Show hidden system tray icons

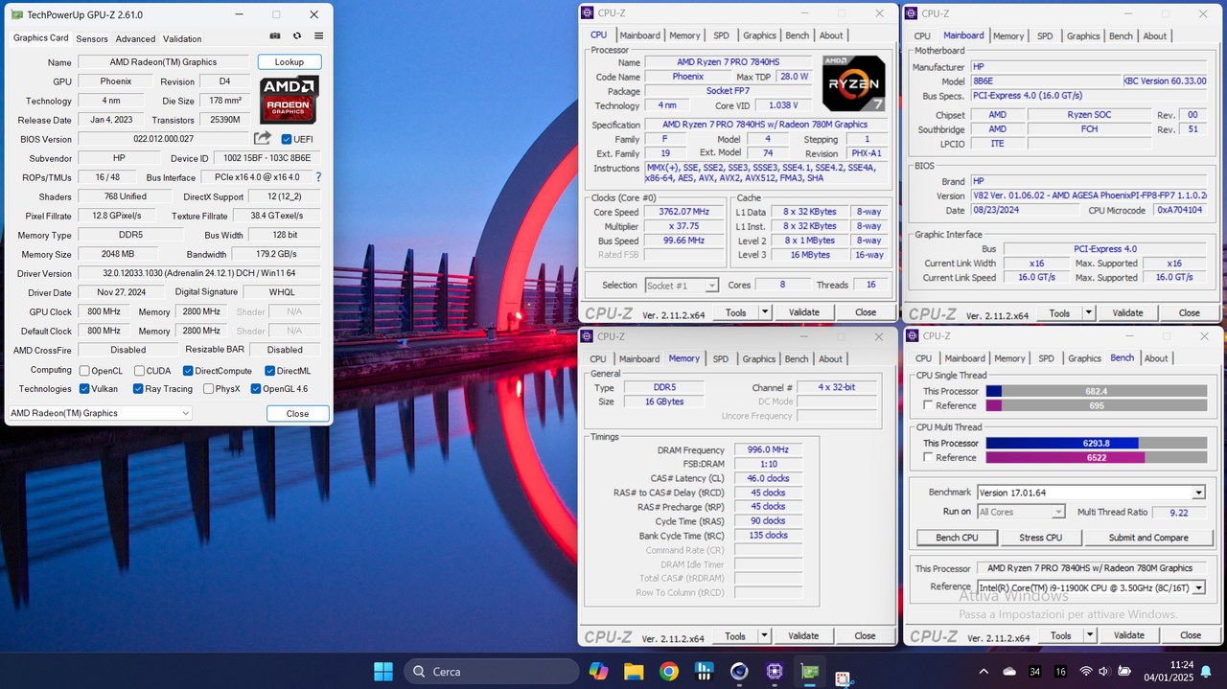[984, 672]
